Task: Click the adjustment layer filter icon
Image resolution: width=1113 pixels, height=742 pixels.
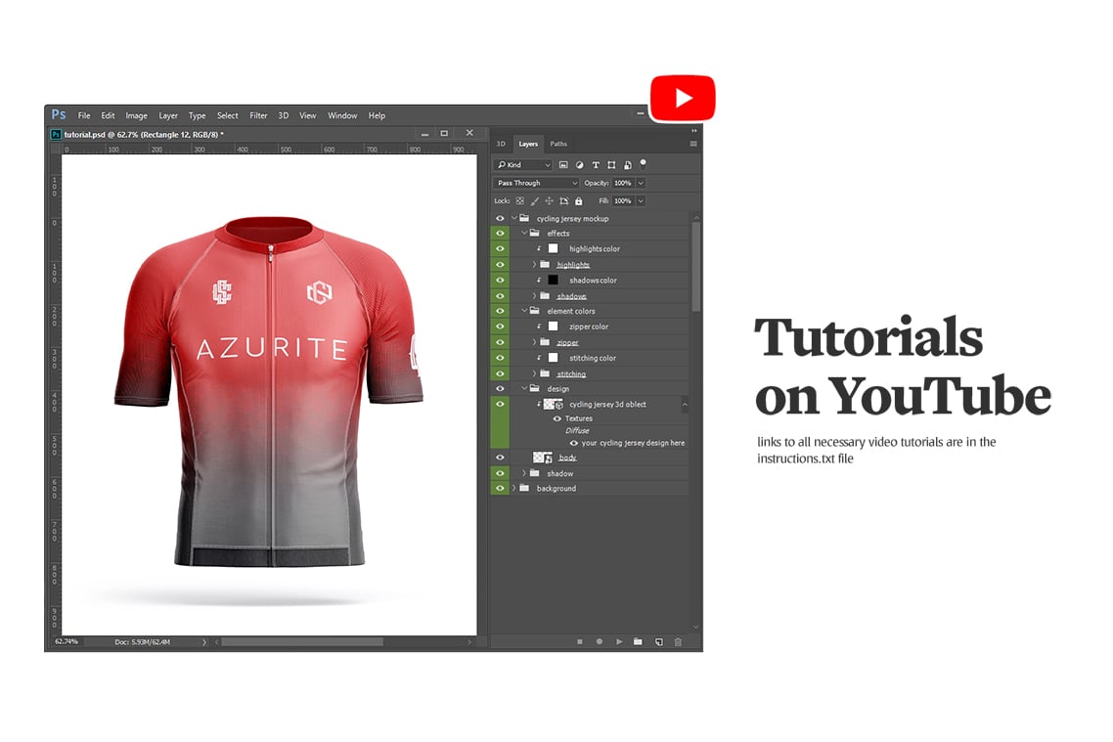Action: click(x=579, y=164)
